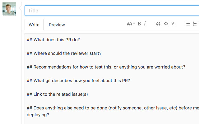This screenshot has height=124, width=199.
Task: Insert a bulleted list
Action: tap(188, 24)
